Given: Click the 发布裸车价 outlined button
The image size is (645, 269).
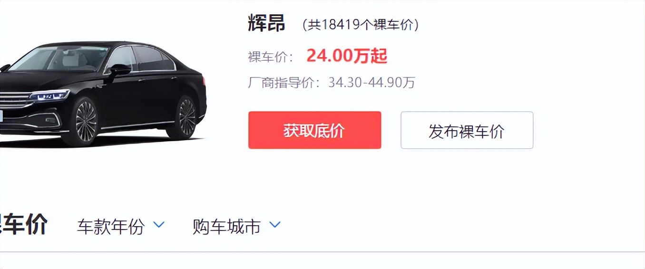Looking at the screenshot, I should pos(467,130).
